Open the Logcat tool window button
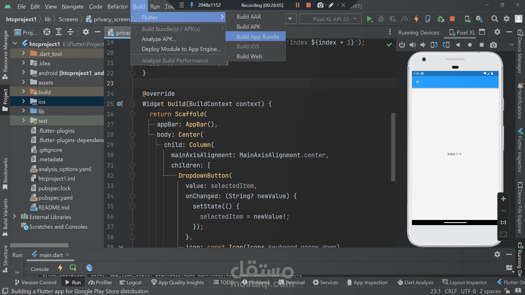Image resolution: width=525 pixels, height=295 pixels. [x=131, y=282]
